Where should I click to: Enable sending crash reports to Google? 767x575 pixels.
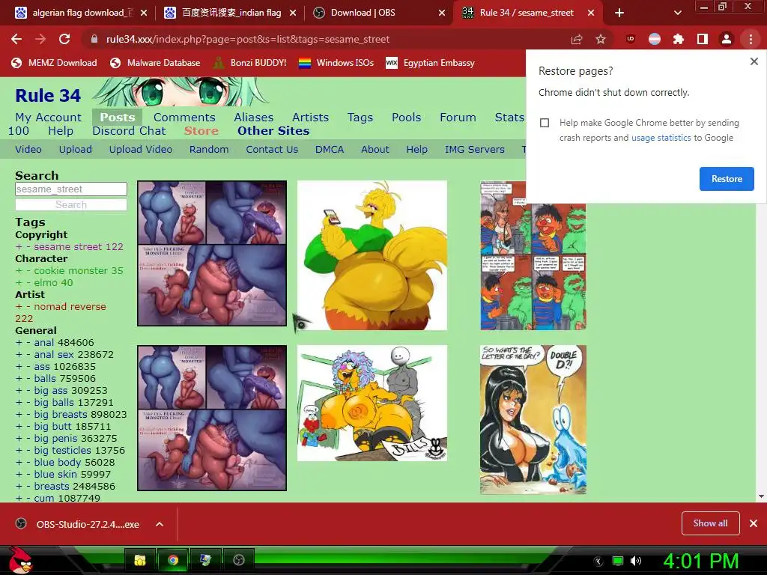pos(545,123)
